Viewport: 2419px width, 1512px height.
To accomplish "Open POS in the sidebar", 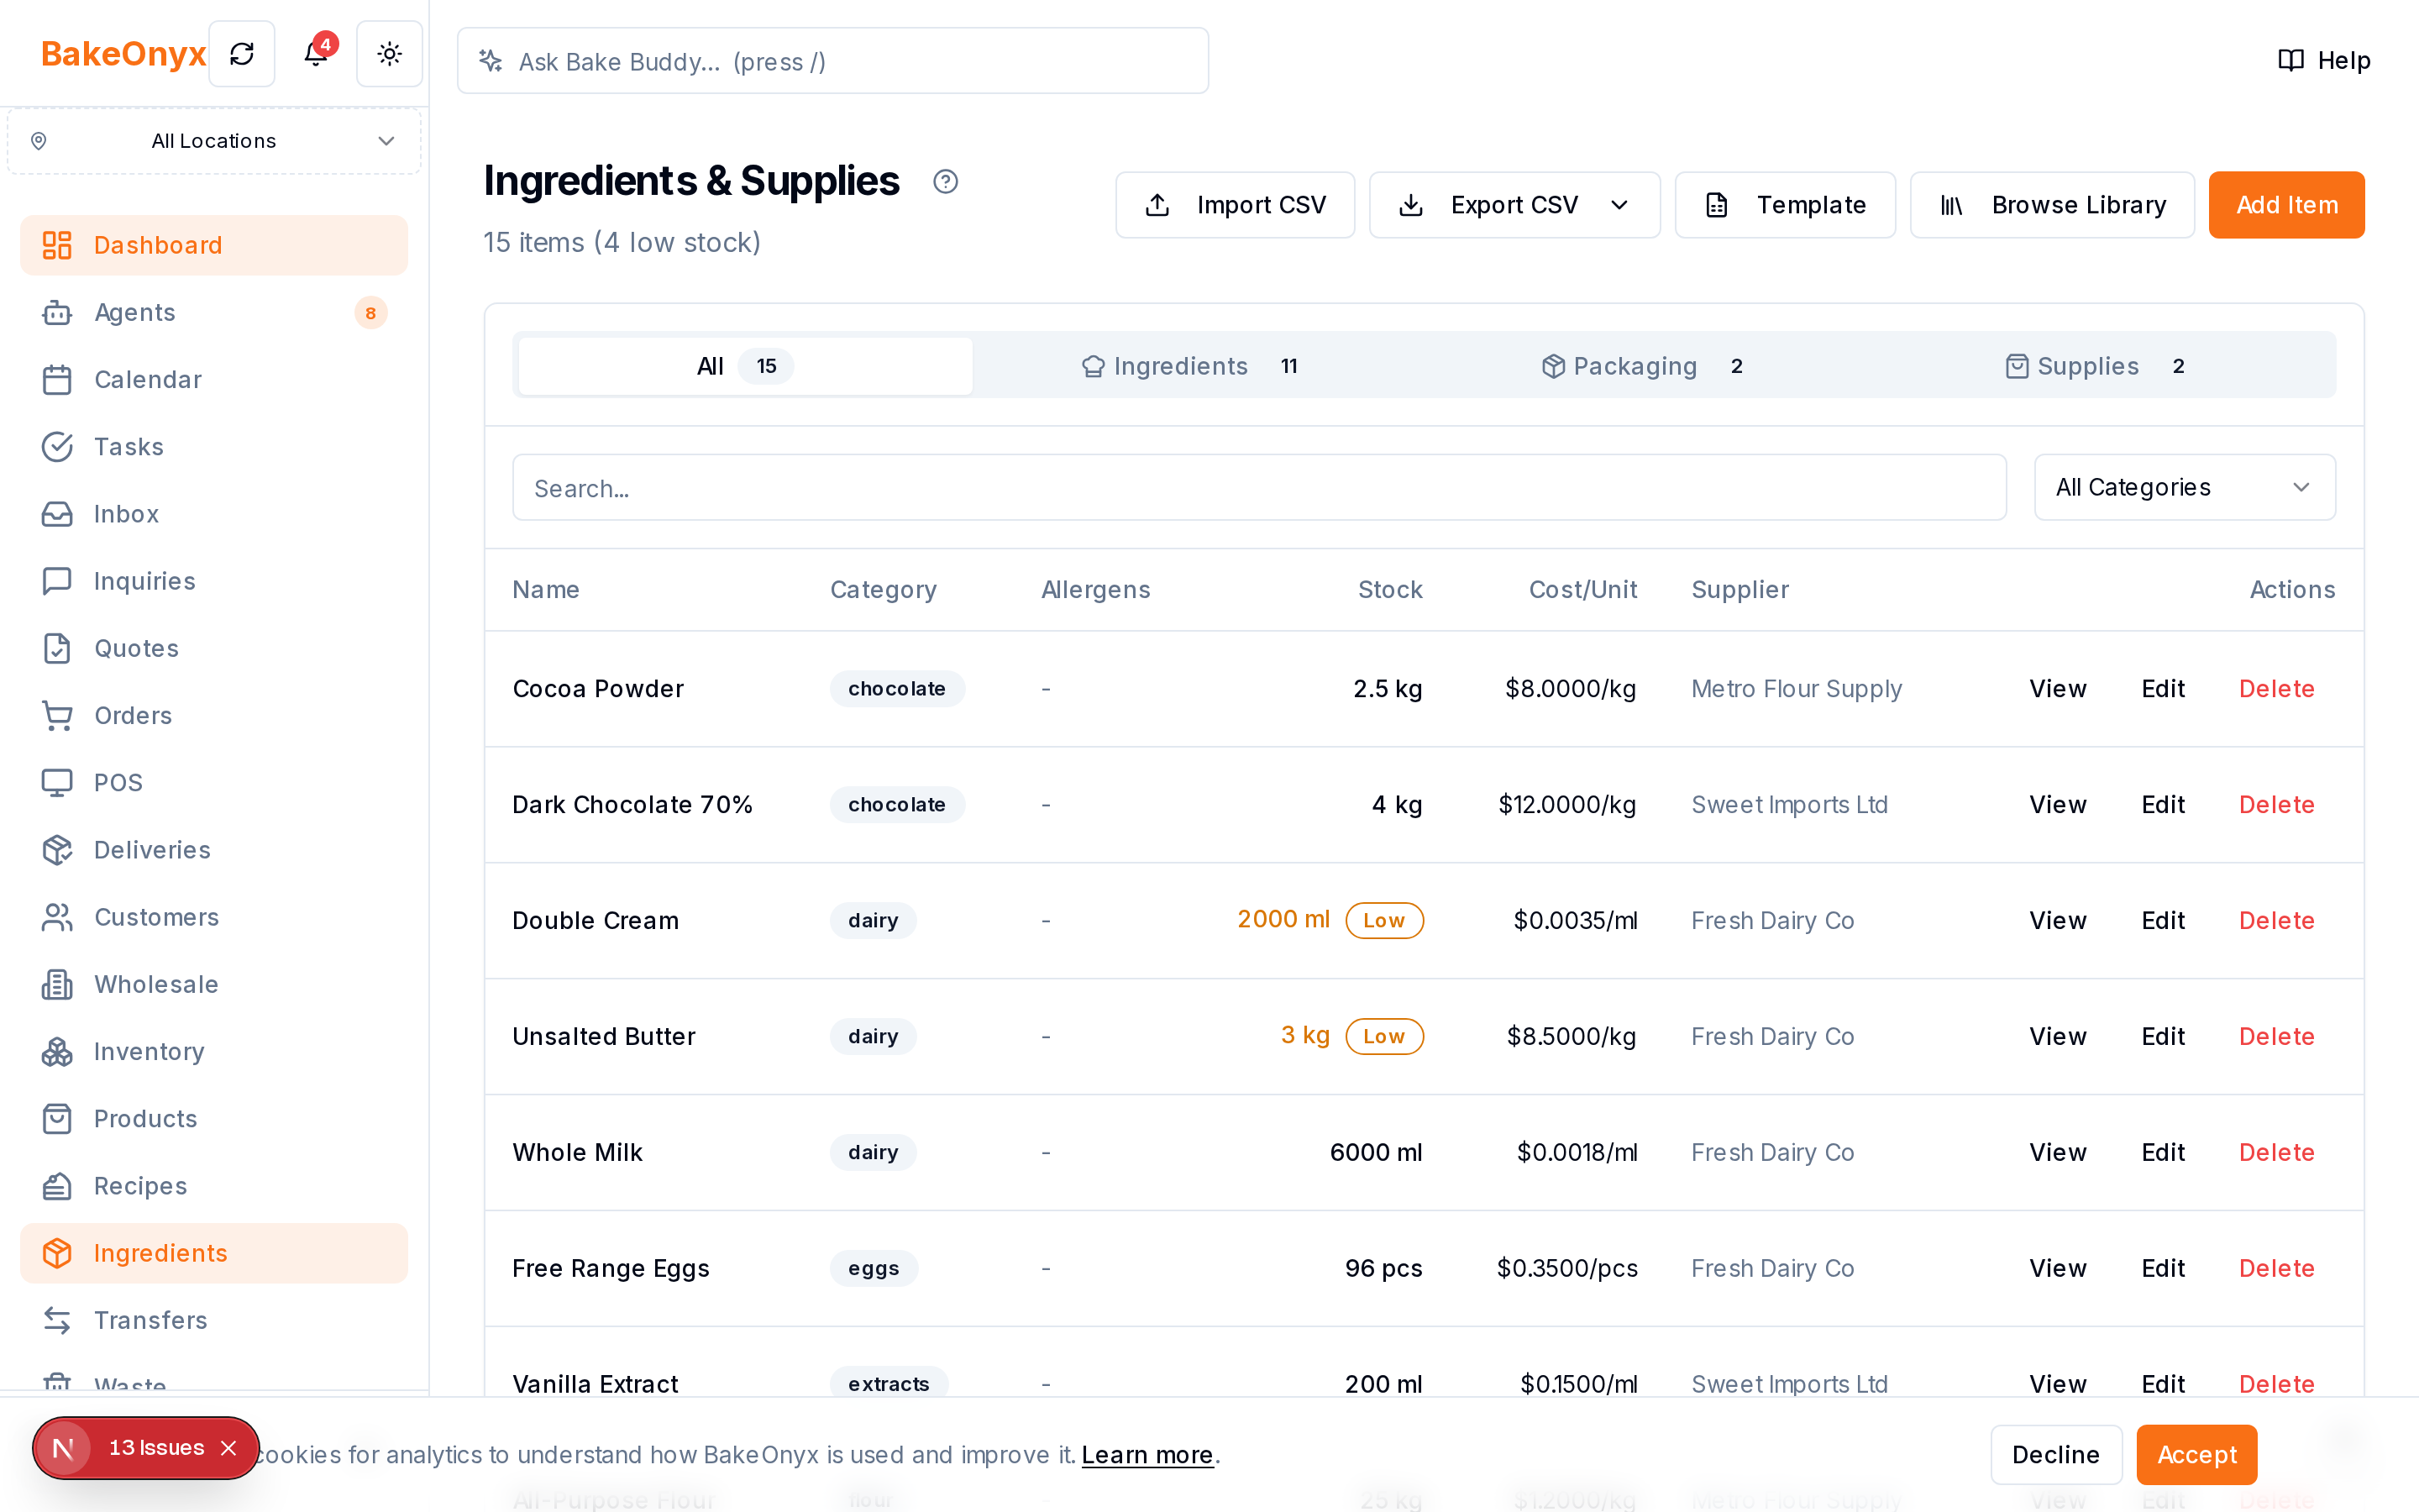I will click(x=214, y=782).
